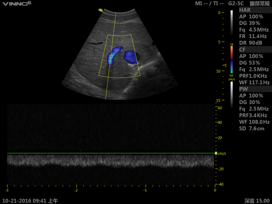The width and height of the screenshot is (272, 204).
Task: Click the 60 mark on velocity scale
Action: 220,108
